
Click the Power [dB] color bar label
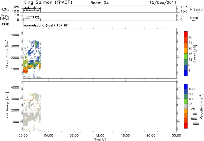pos(195,54)
